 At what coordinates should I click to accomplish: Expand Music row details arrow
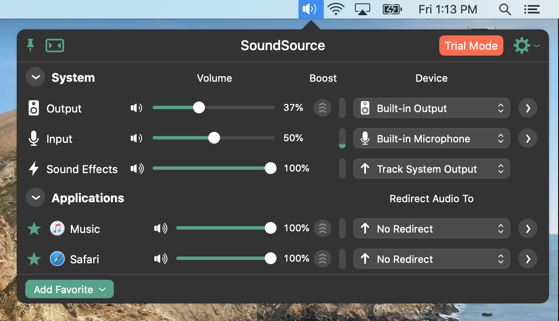[528, 229]
